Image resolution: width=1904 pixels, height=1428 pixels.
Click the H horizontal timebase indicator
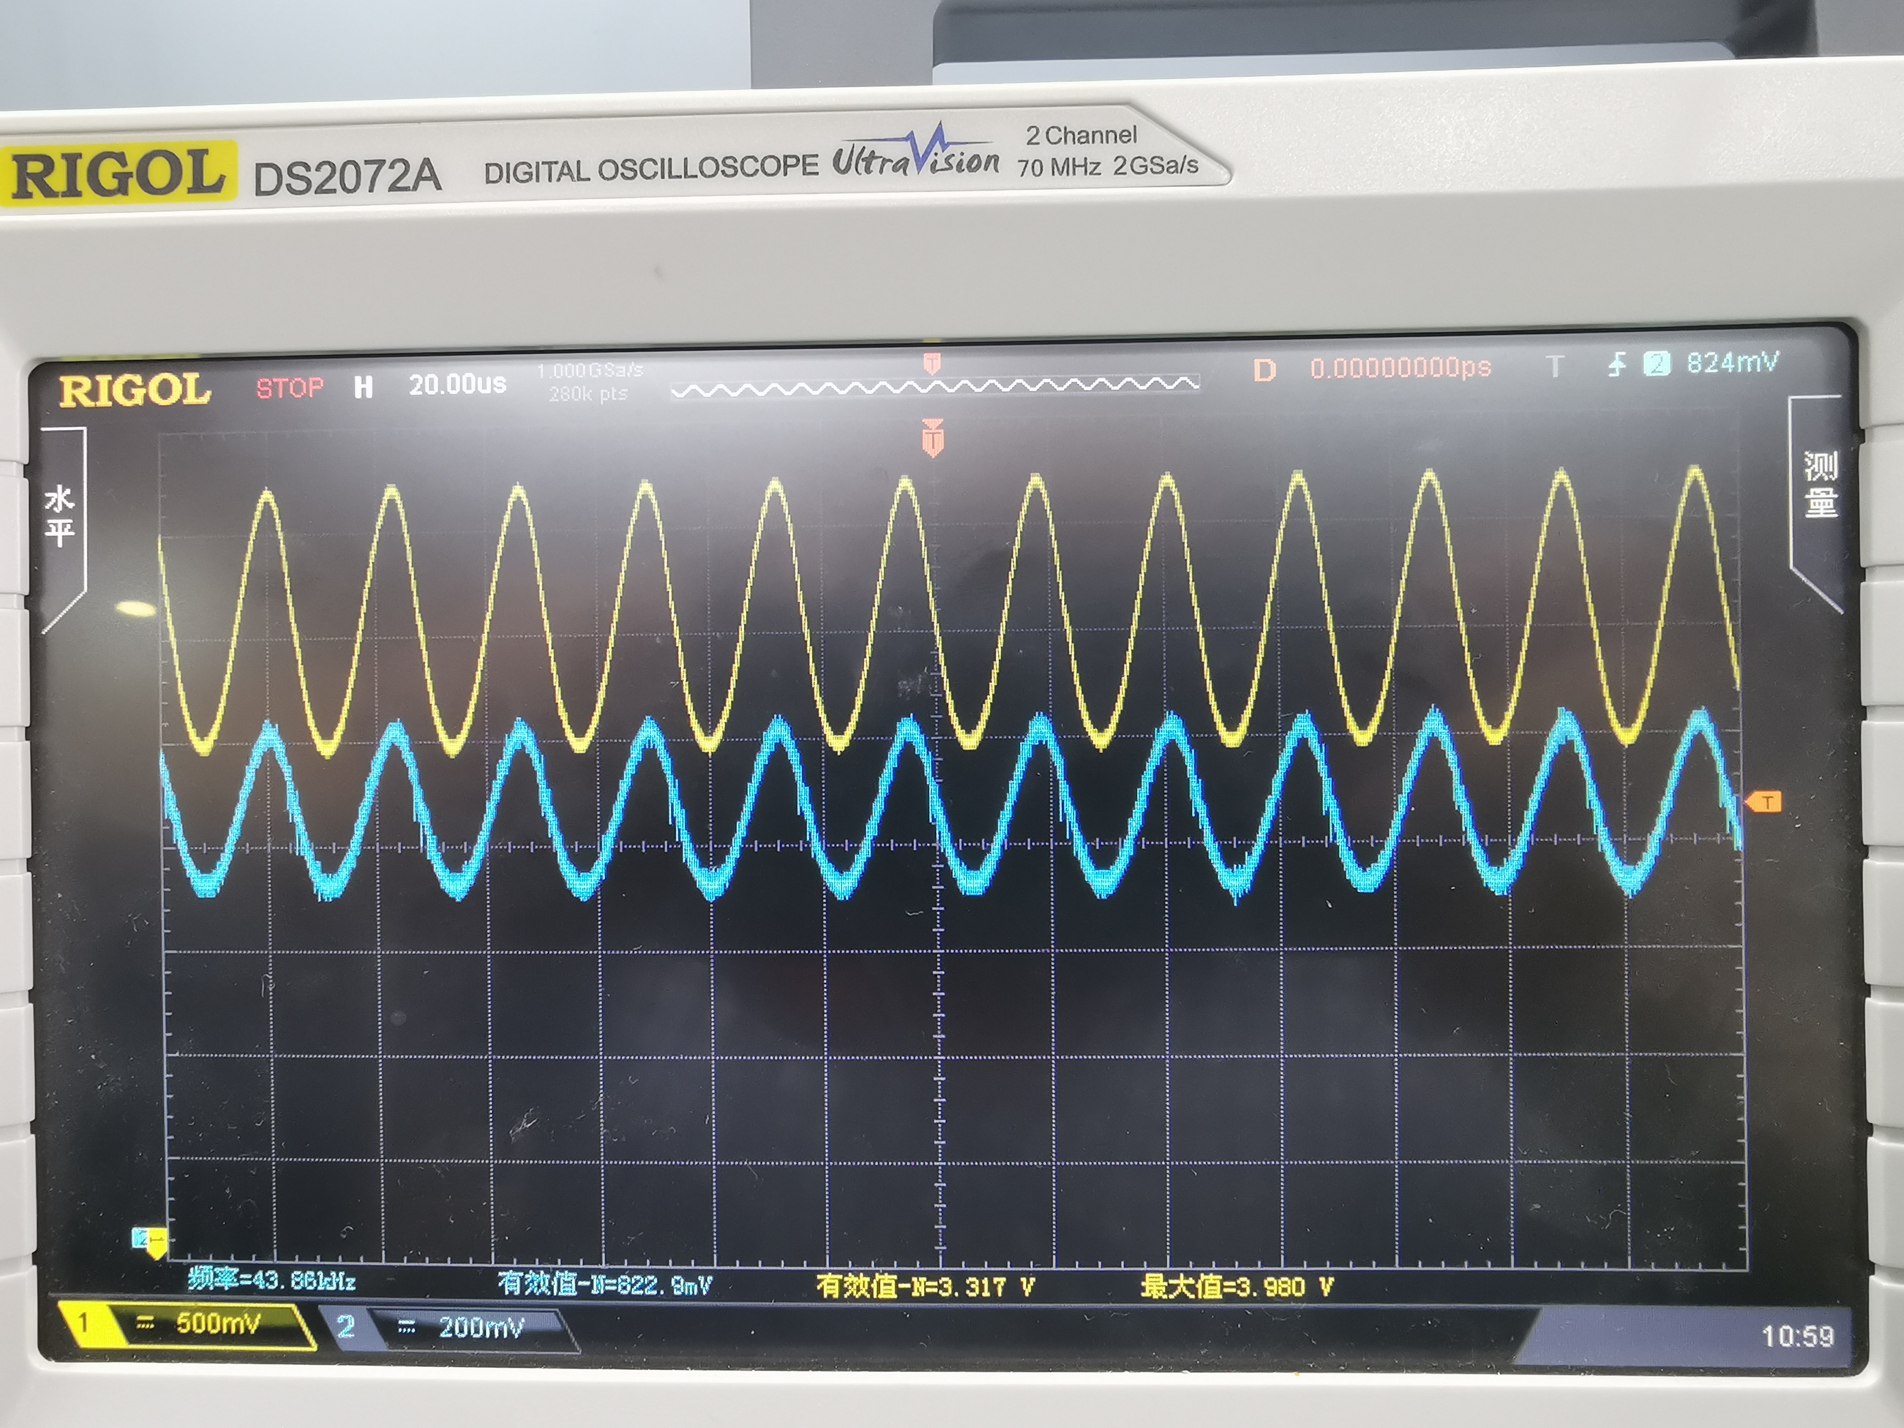coord(363,387)
